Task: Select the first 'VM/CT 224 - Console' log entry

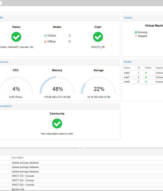Action: (81, 180)
